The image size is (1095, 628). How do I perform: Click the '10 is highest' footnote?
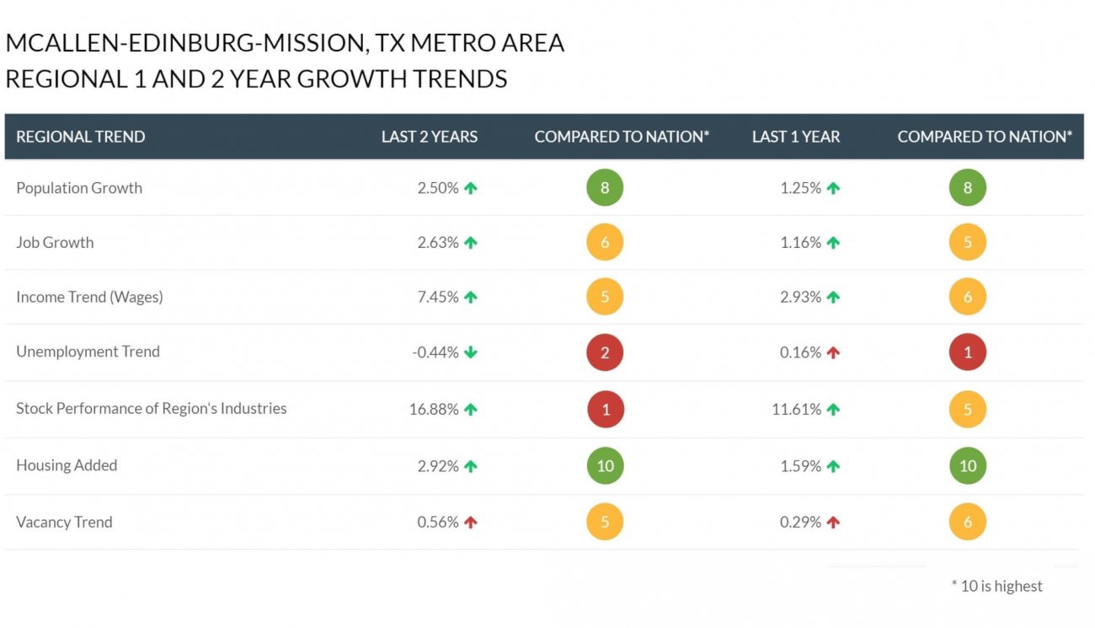pos(997,586)
